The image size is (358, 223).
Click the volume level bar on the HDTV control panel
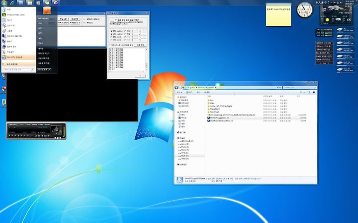(x=64, y=132)
